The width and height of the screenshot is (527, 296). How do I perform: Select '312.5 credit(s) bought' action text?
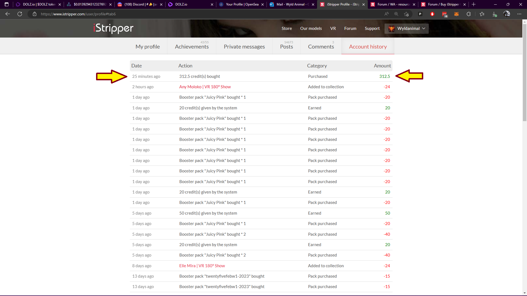pyautogui.click(x=200, y=76)
